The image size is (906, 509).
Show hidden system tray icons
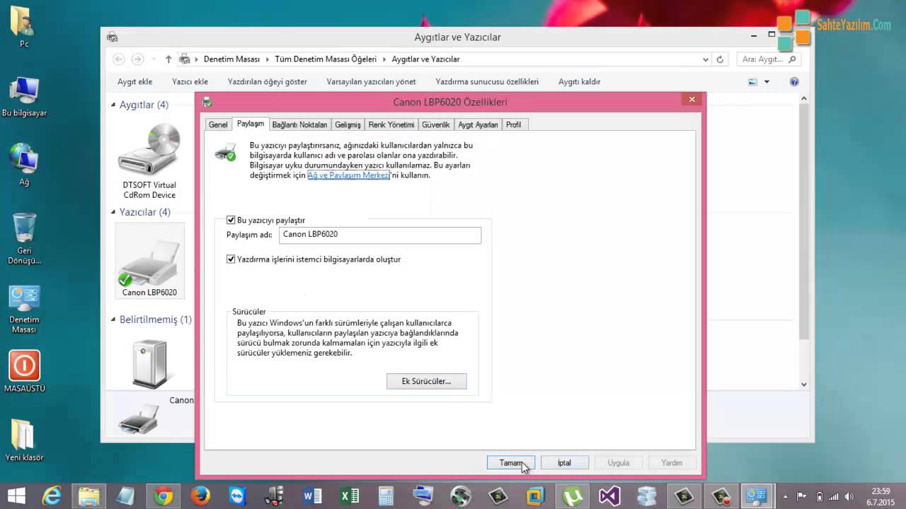785,496
